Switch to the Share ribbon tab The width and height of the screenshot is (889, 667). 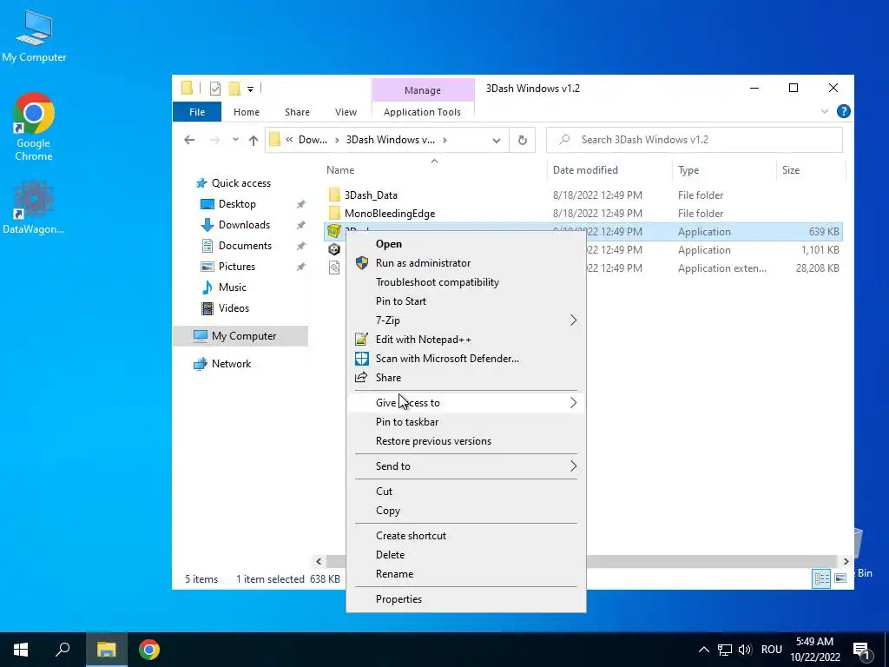(297, 112)
